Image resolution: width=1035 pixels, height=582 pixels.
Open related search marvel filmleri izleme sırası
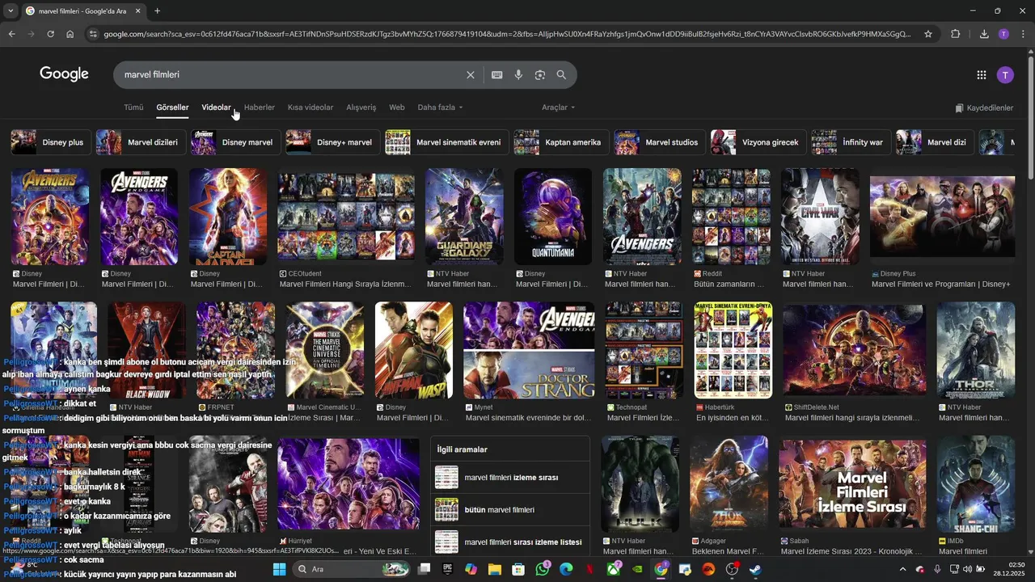[510, 478]
